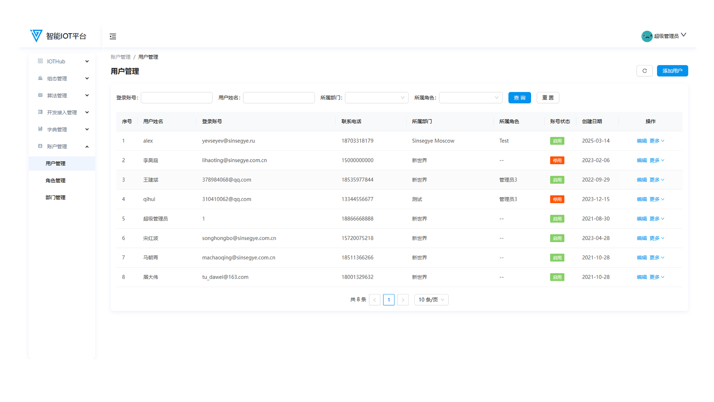This screenshot has height=402, width=714.
Task: Open the 所属角色 dropdown filter
Action: tap(470, 98)
